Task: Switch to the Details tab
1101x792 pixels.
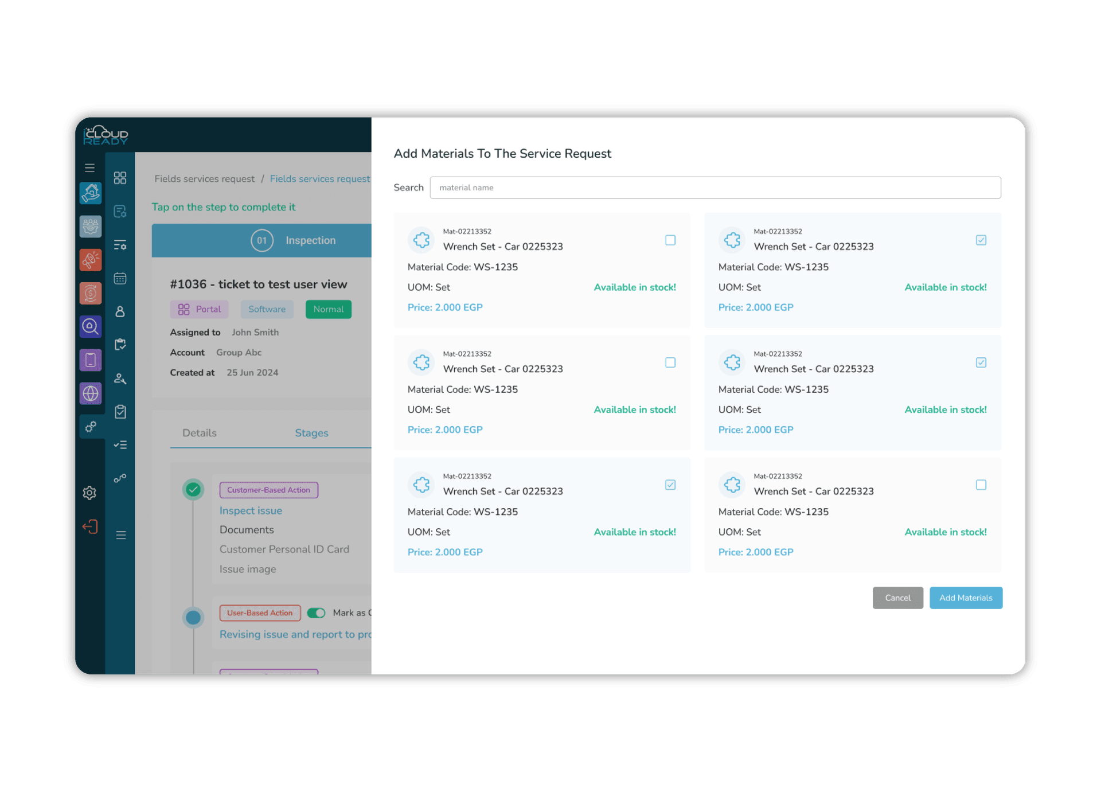Action: tap(199, 433)
